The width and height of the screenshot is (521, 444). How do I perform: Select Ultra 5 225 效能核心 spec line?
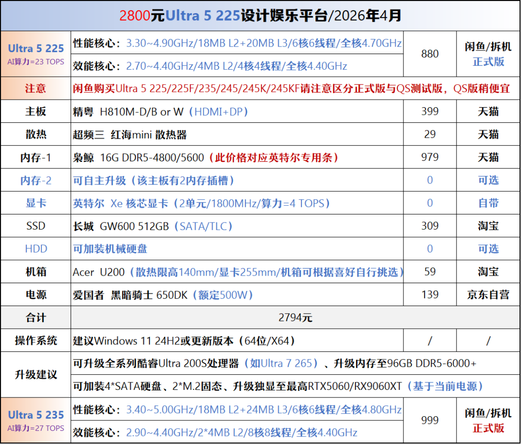(x=210, y=66)
